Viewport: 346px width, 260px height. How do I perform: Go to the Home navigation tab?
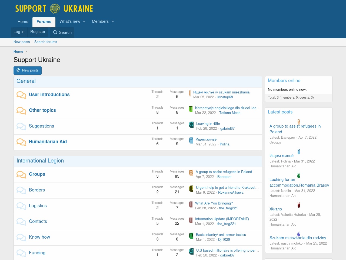[x=23, y=22]
